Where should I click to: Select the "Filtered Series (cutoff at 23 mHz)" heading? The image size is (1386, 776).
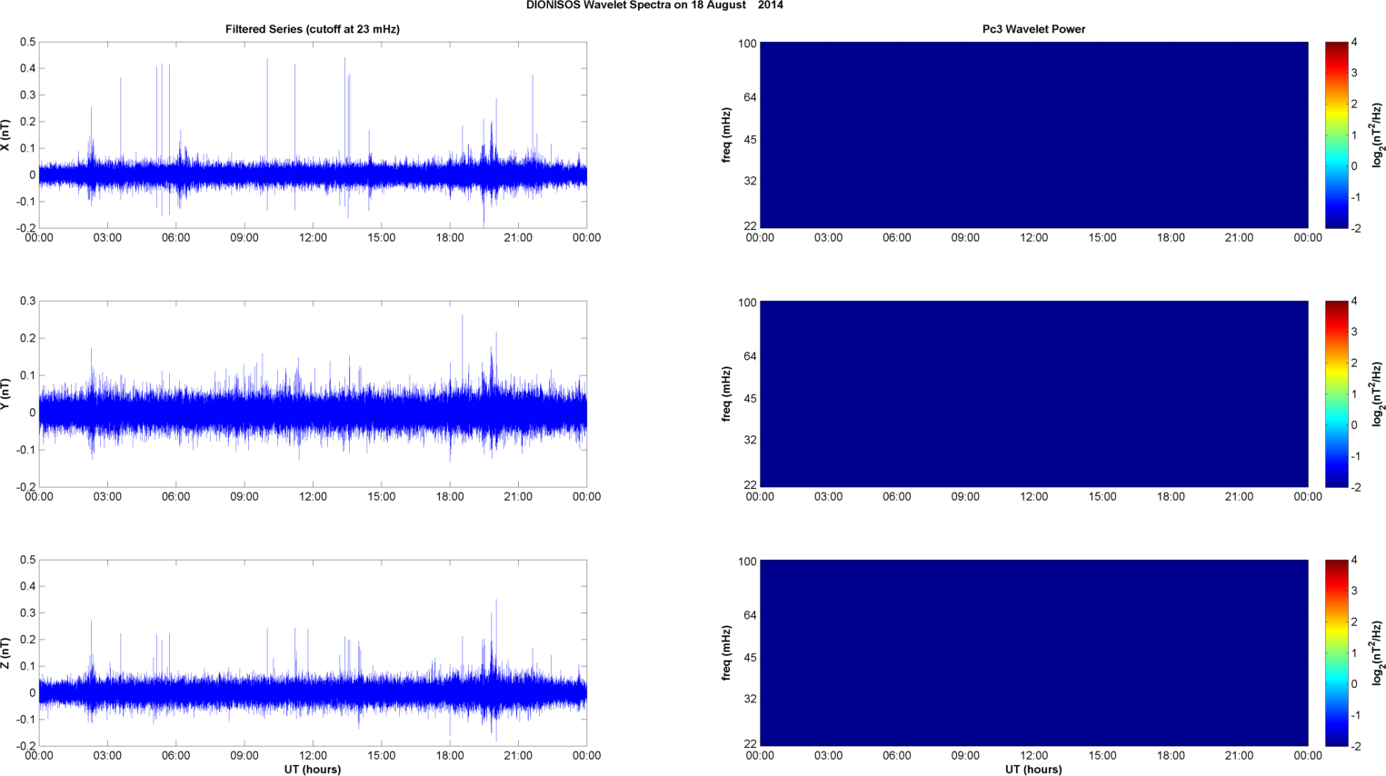[x=313, y=29]
